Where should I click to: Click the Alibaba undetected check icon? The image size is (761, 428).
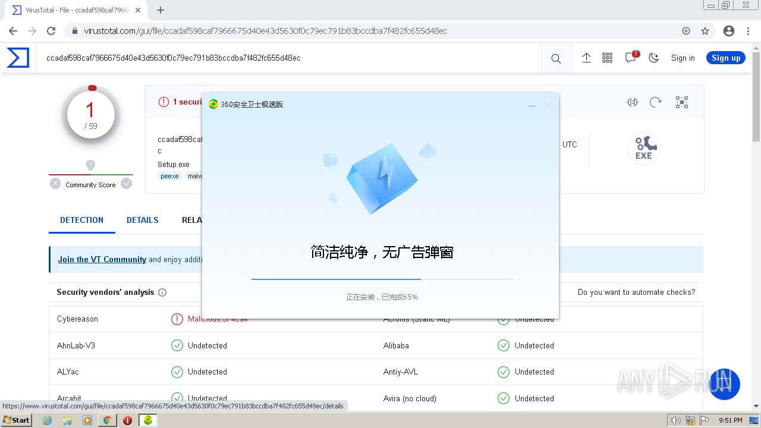point(504,345)
